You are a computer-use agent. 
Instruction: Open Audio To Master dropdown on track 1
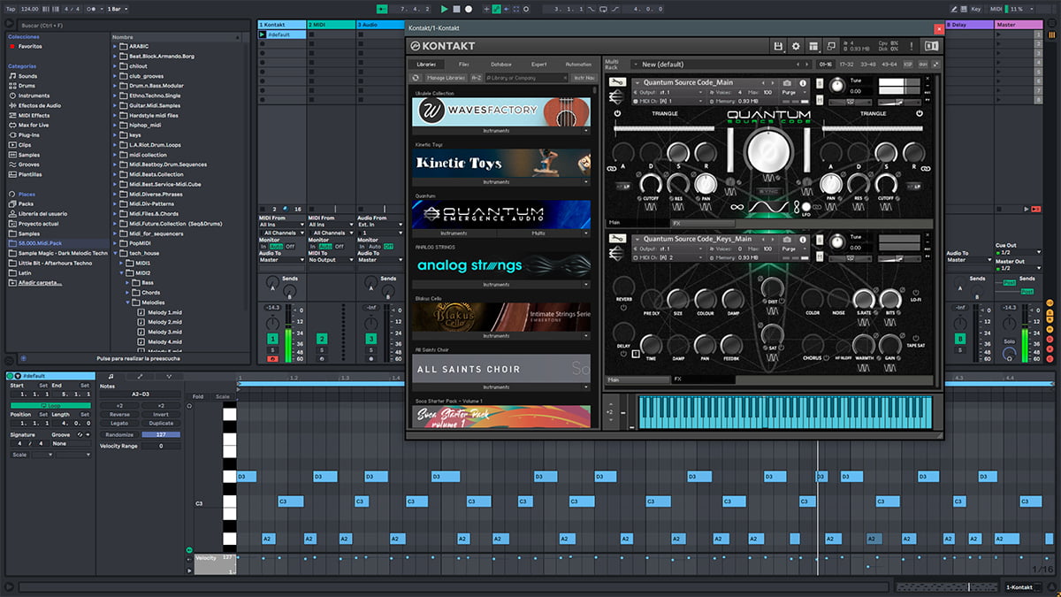click(281, 260)
